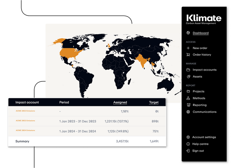This screenshot has width=239, height=168.
Task: Click the United States on the map
Action: coord(69,53)
